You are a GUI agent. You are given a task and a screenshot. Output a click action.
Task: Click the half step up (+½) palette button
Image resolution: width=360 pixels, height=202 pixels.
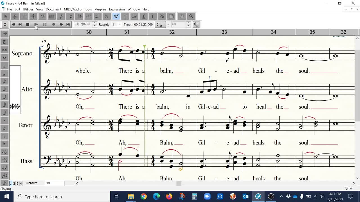coord(4,160)
